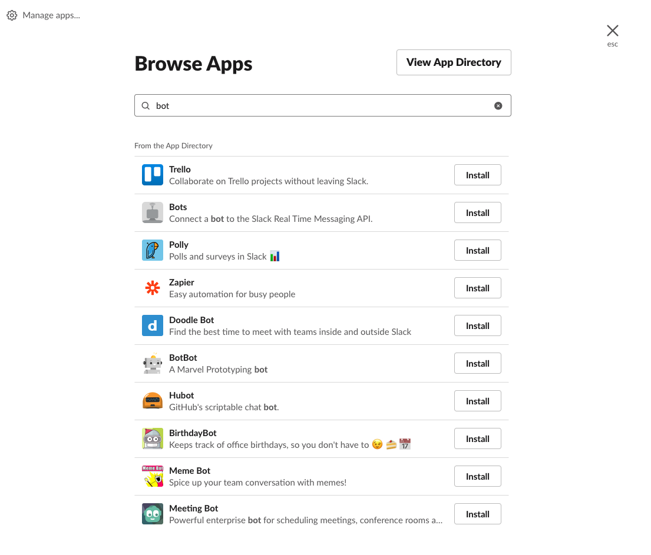Close the Browse Apps dialog
This screenshot has height=555, width=651.
point(612,31)
